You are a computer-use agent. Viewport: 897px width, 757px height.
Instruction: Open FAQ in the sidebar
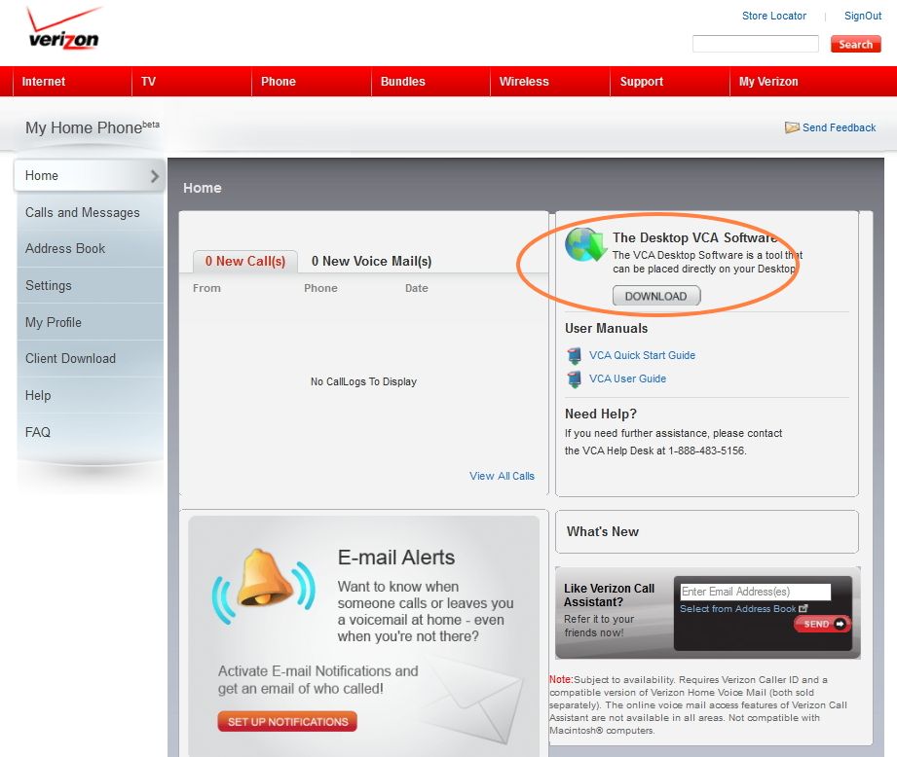tap(91, 432)
